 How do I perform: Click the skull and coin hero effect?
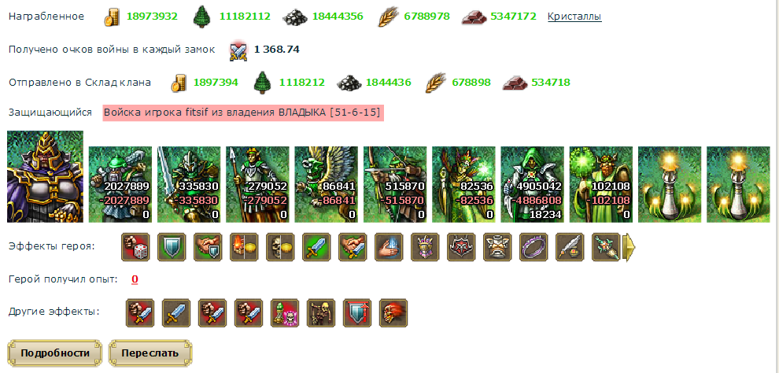280,247
